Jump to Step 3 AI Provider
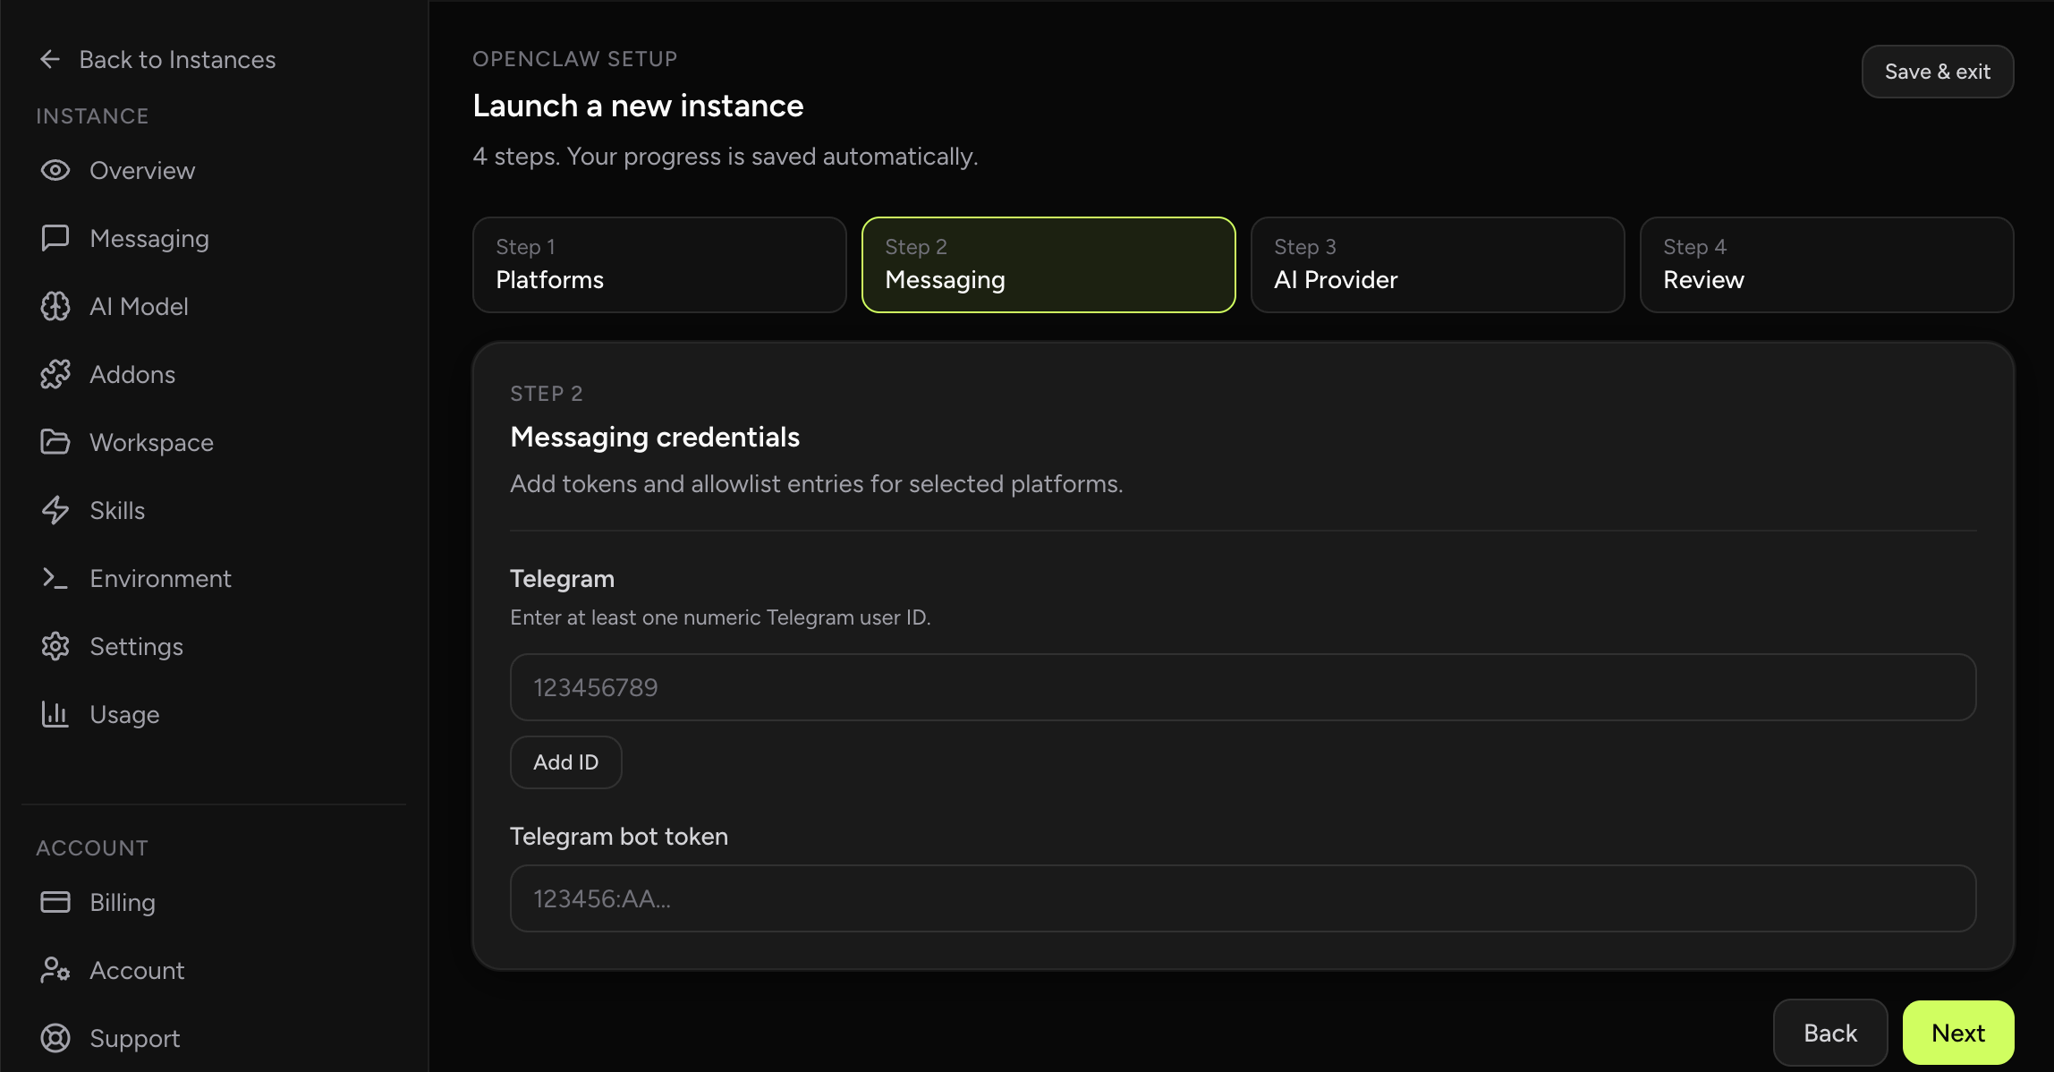This screenshot has width=2054, height=1072. point(1437,265)
